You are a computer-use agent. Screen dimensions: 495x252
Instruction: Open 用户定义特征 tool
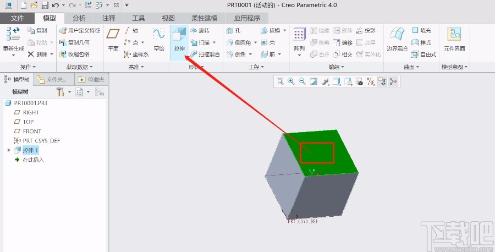pyautogui.click(x=80, y=31)
